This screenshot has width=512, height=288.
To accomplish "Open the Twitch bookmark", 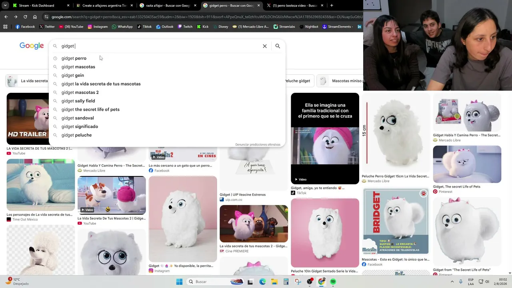I will [x=185, y=27].
